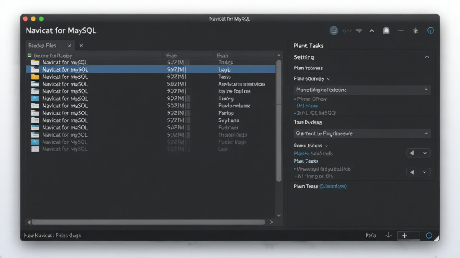Click the Pxfis button in the status bar
Image resolution: width=460 pixels, height=258 pixels.
point(371,236)
